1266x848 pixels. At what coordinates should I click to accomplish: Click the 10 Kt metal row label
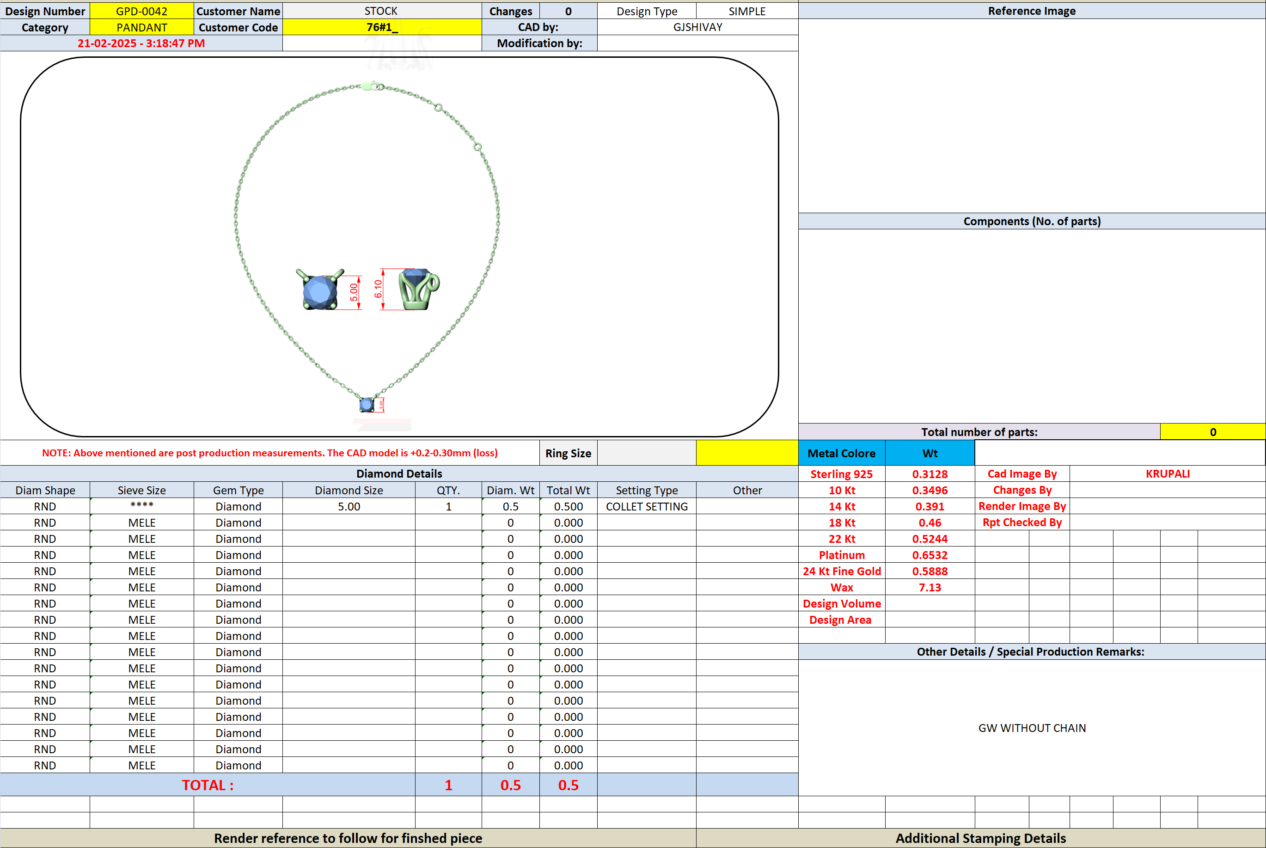(x=842, y=490)
